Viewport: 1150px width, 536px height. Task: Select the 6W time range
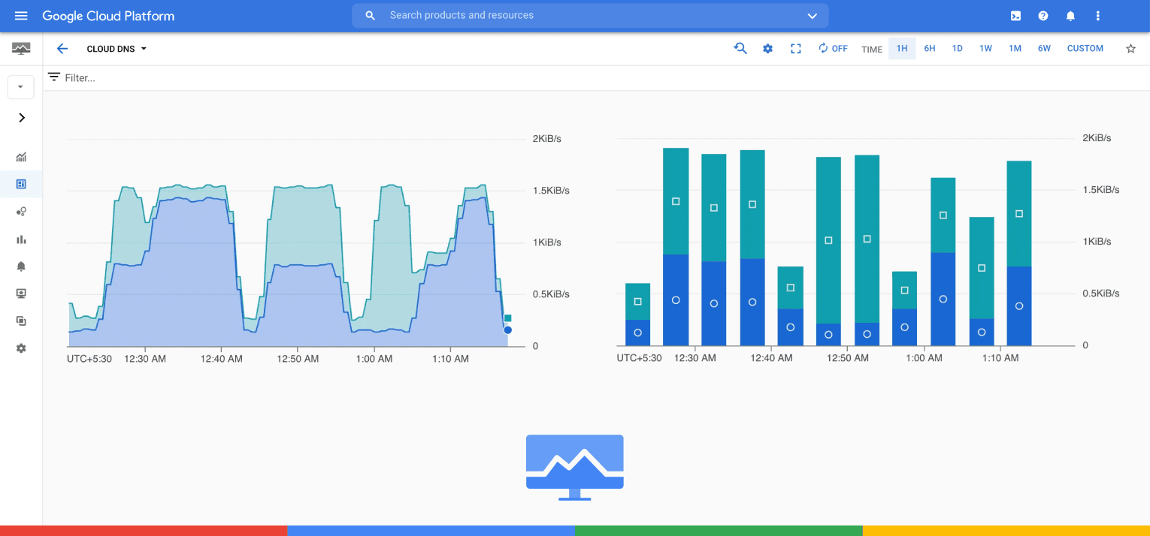pyautogui.click(x=1044, y=49)
